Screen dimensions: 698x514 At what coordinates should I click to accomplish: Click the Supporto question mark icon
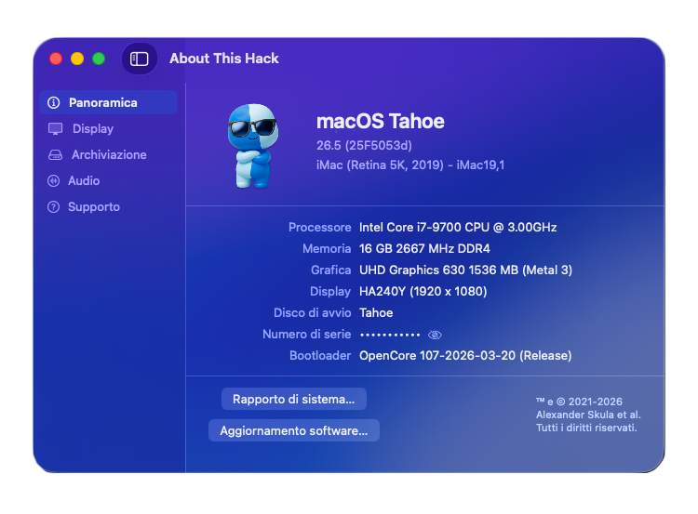point(54,207)
